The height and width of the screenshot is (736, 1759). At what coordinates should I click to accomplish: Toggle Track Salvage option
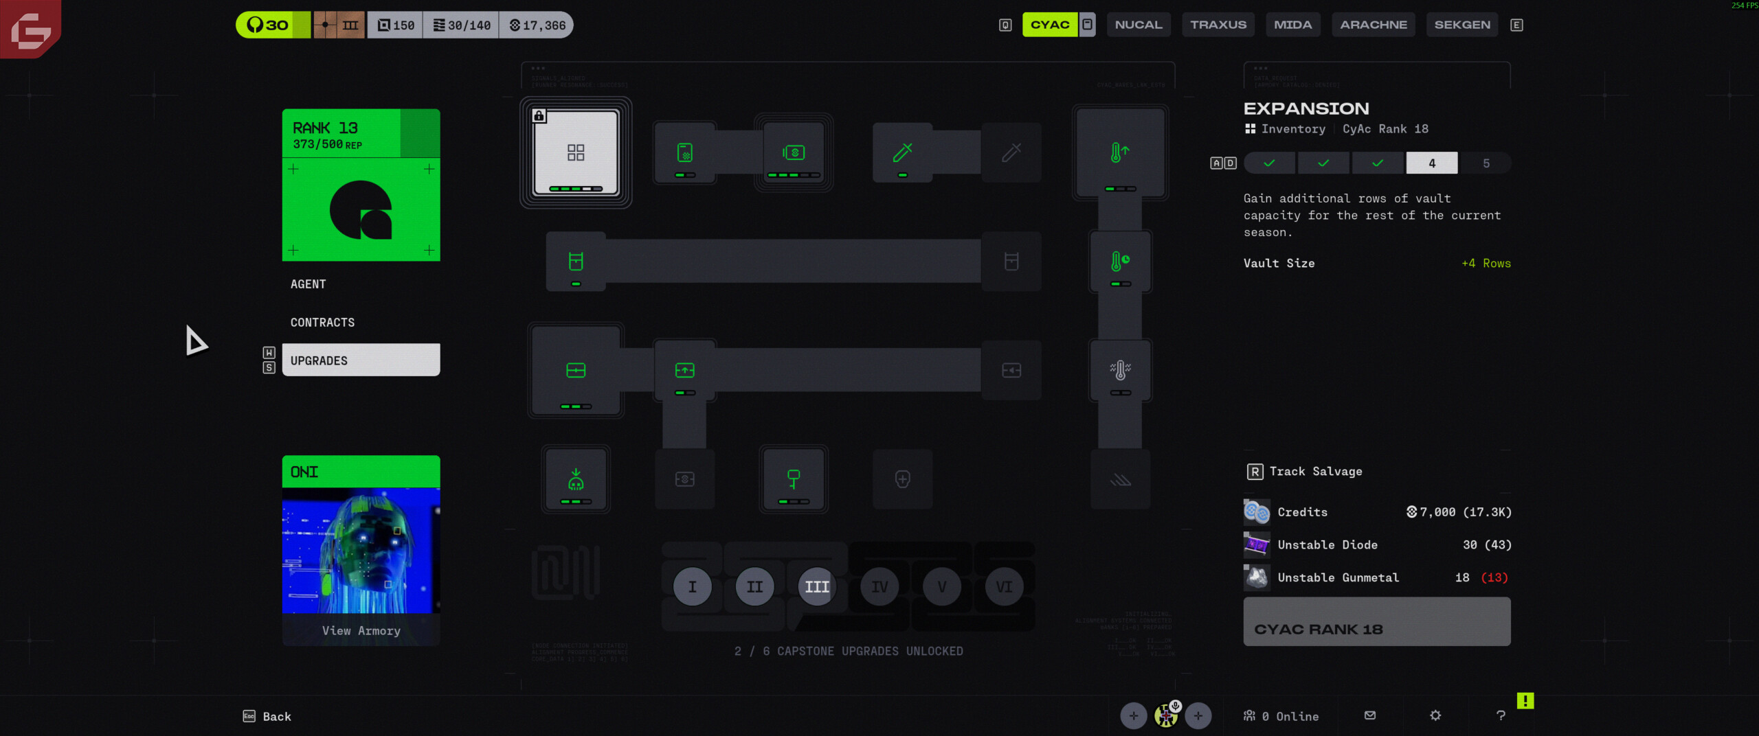click(1303, 472)
